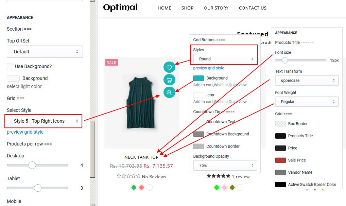This screenshot has height=206, width=346.
Task: Go to the SHOP menu item
Action: [187, 8]
